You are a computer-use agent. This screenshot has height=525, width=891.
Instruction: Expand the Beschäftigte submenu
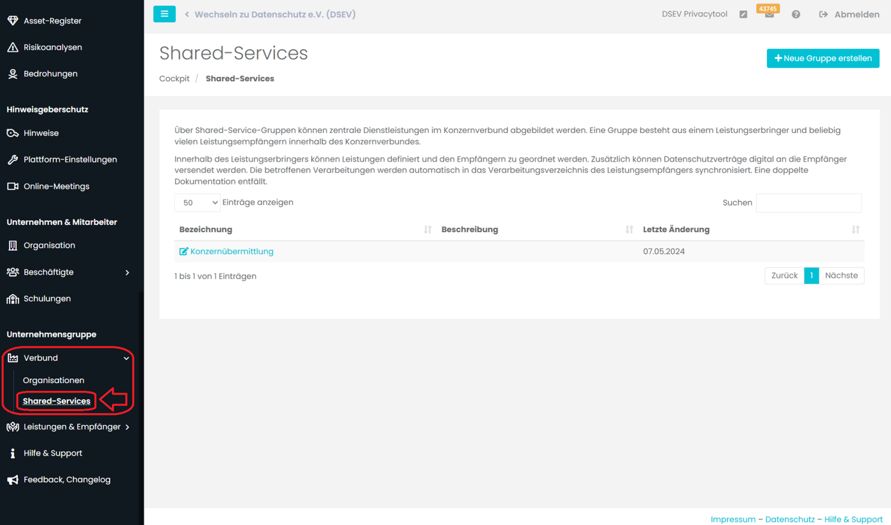[127, 272]
